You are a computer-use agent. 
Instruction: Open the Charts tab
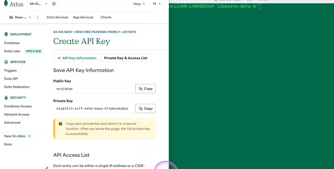106,17
